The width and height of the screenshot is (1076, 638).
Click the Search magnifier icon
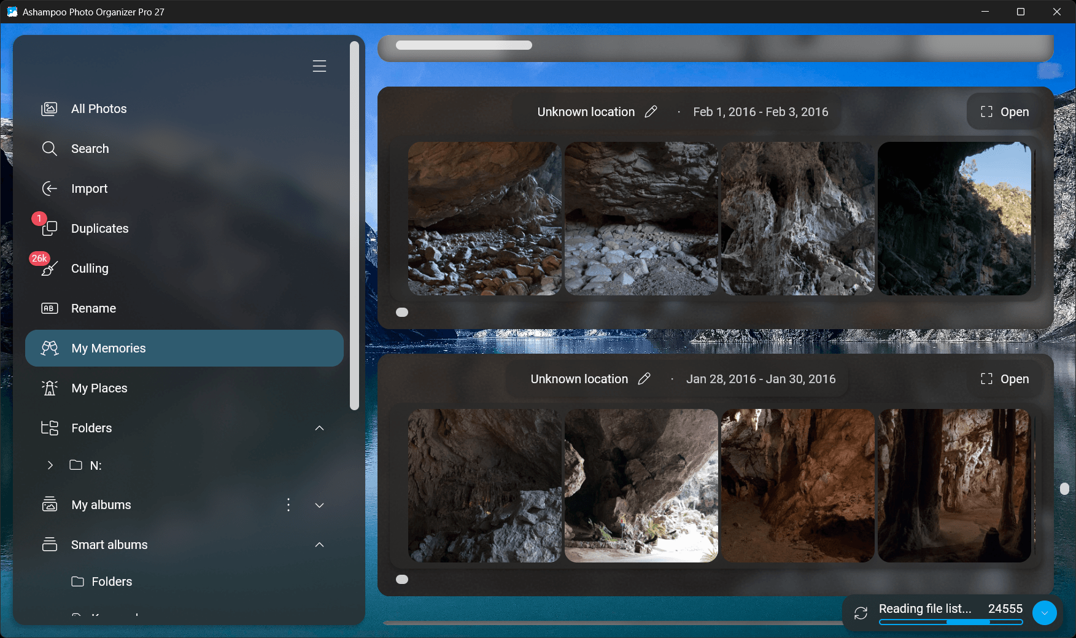[49, 149]
